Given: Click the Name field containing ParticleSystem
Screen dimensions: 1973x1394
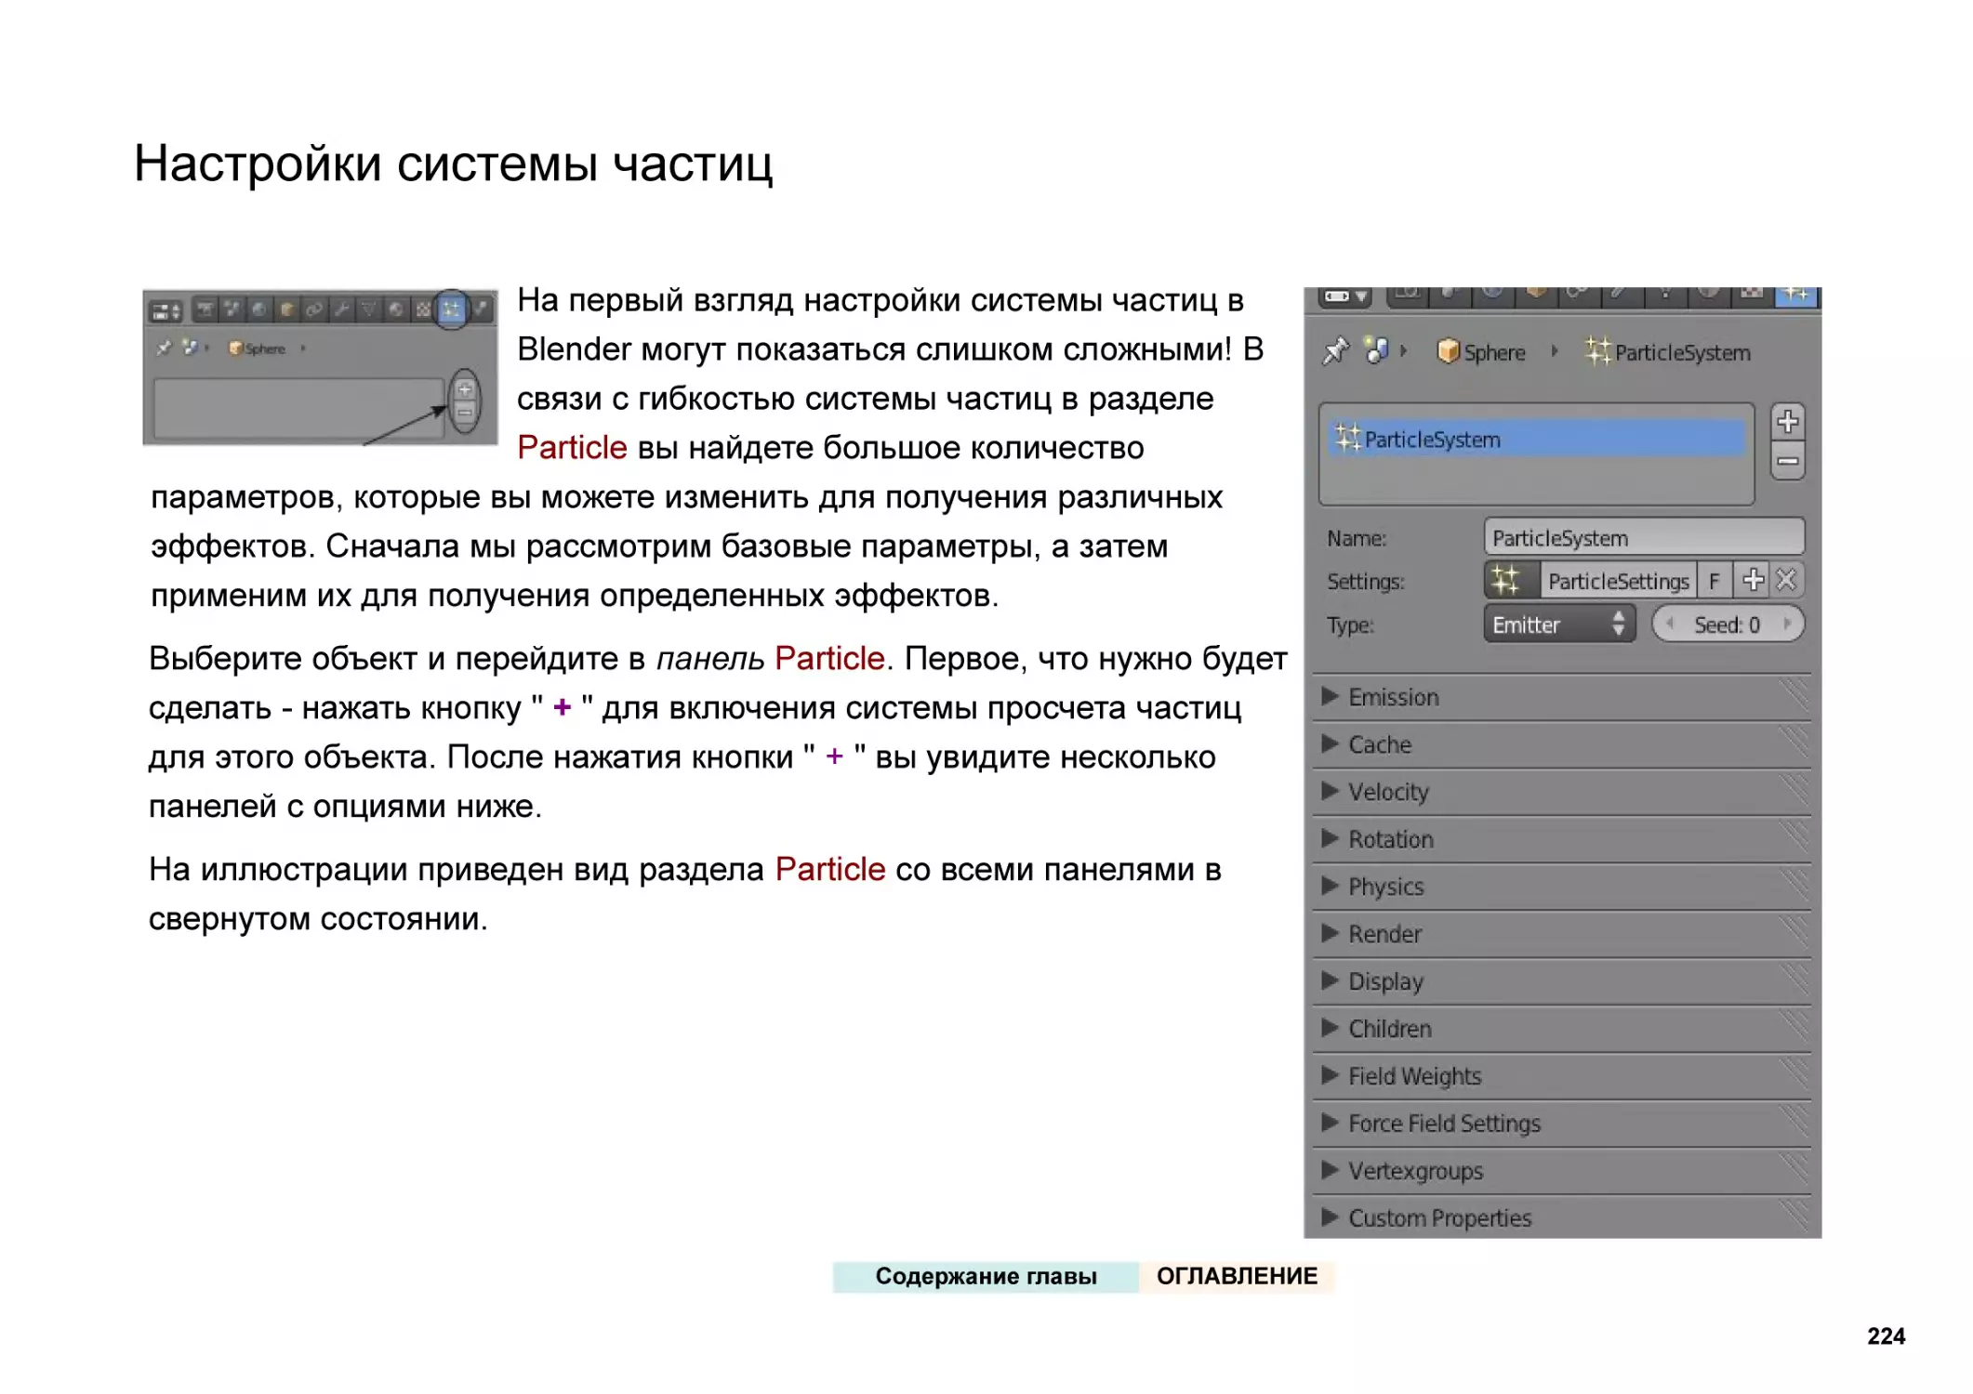Looking at the screenshot, I should pos(1644,538).
